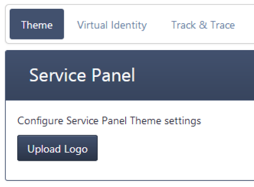254x187 pixels.
Task: Click the Service Panel header title
Action: 82,75
